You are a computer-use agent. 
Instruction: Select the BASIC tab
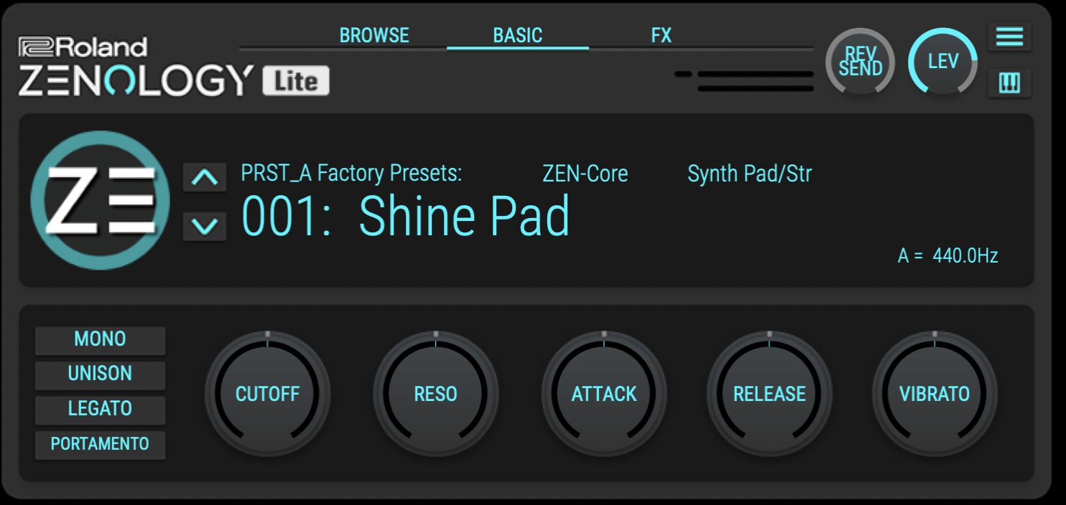pyautogui.click(x=517, y=35)
